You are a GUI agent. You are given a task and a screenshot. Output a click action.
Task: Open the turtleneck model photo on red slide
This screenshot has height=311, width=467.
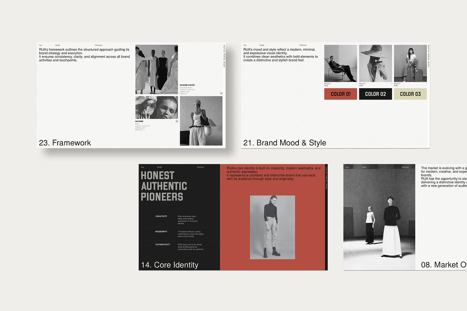[272, 227]
